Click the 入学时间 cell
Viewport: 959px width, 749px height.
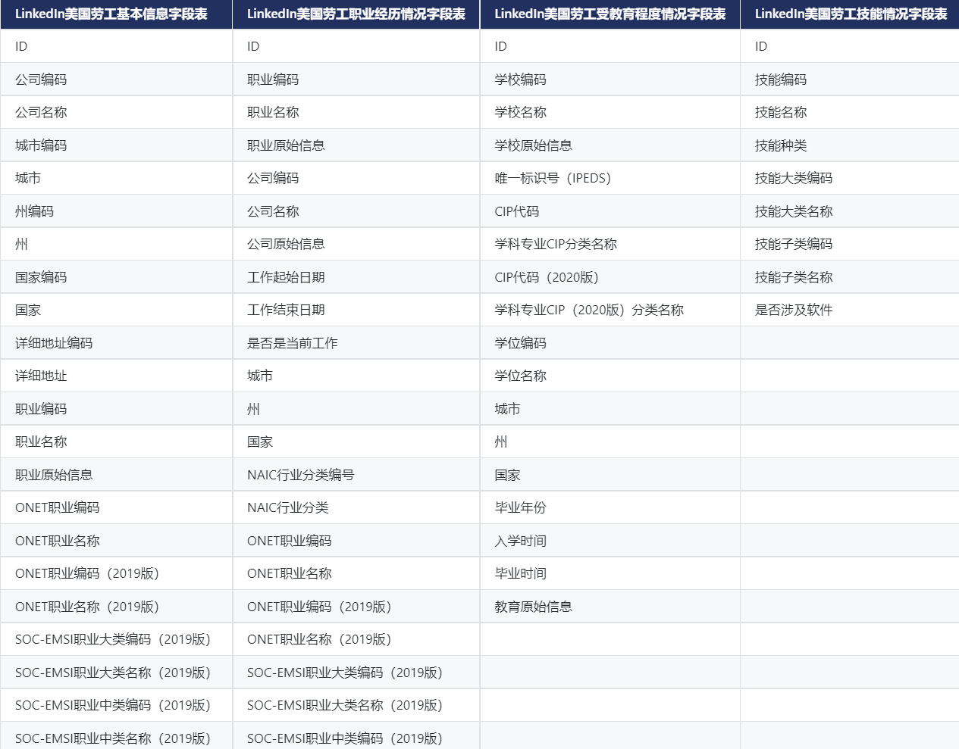[610, 541]
